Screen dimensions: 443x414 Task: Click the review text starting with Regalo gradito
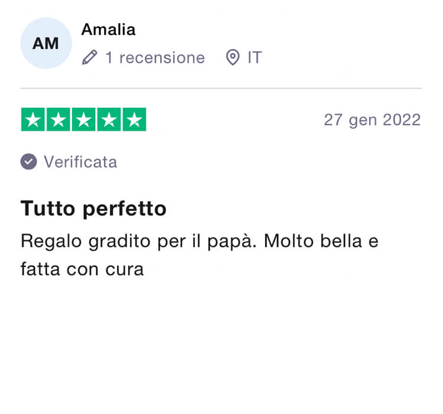click(200, 255)
